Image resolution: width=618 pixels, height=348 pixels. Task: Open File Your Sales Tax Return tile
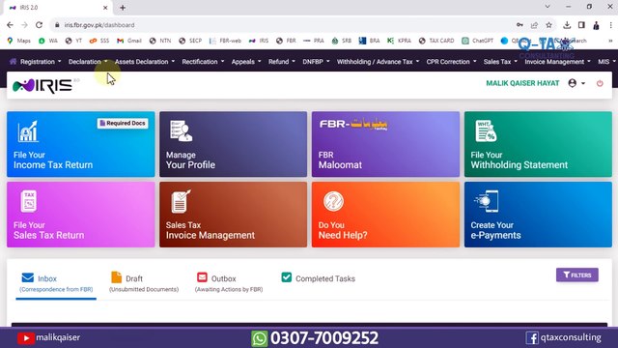click(81, 215)
